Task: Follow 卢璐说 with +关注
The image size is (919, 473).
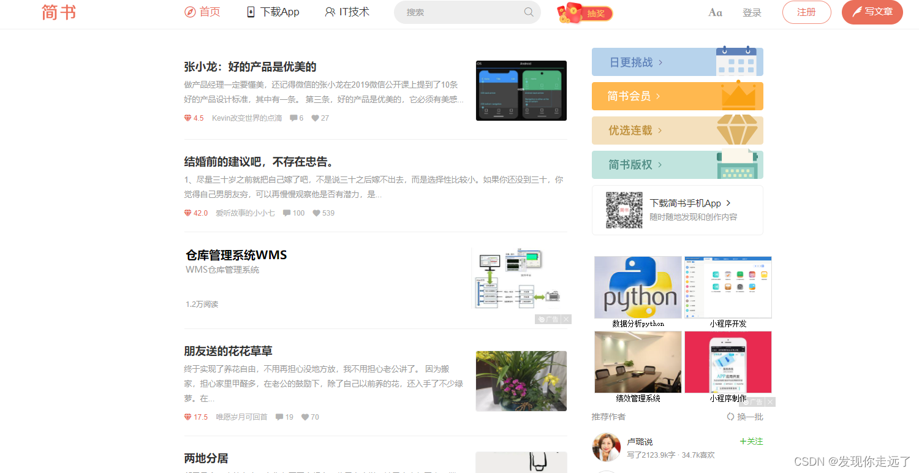Action: pos(751,441)
